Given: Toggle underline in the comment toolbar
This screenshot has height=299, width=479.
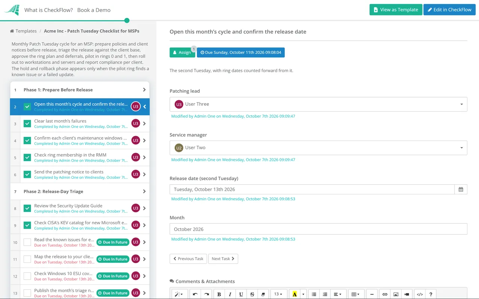Looking at the screenshot, I should [x=241, y=294].
